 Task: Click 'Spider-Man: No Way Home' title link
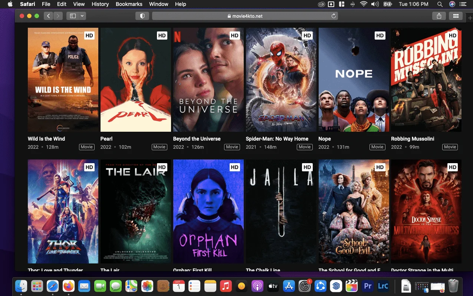pos(277,139)
